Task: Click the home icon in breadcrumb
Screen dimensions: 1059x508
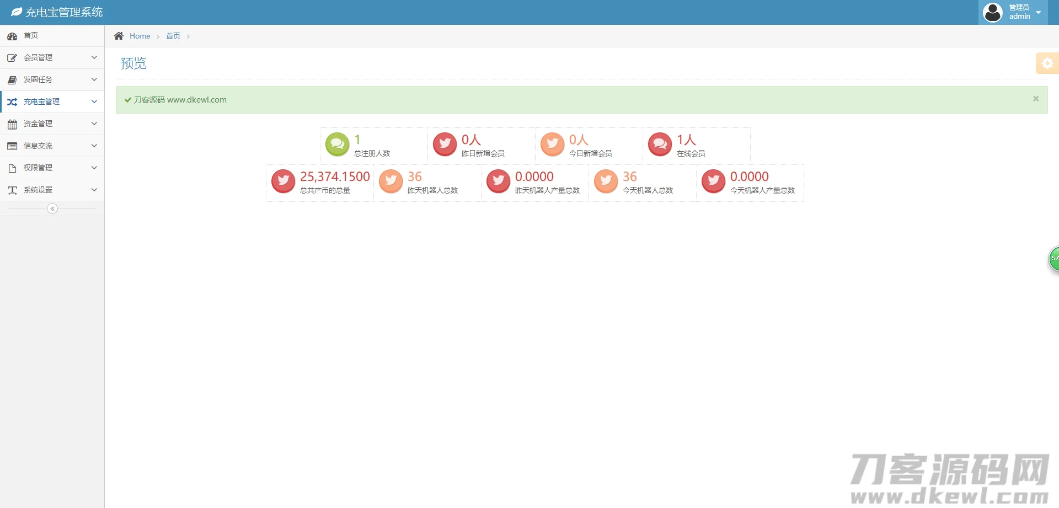Action: (x=119, y=36)
